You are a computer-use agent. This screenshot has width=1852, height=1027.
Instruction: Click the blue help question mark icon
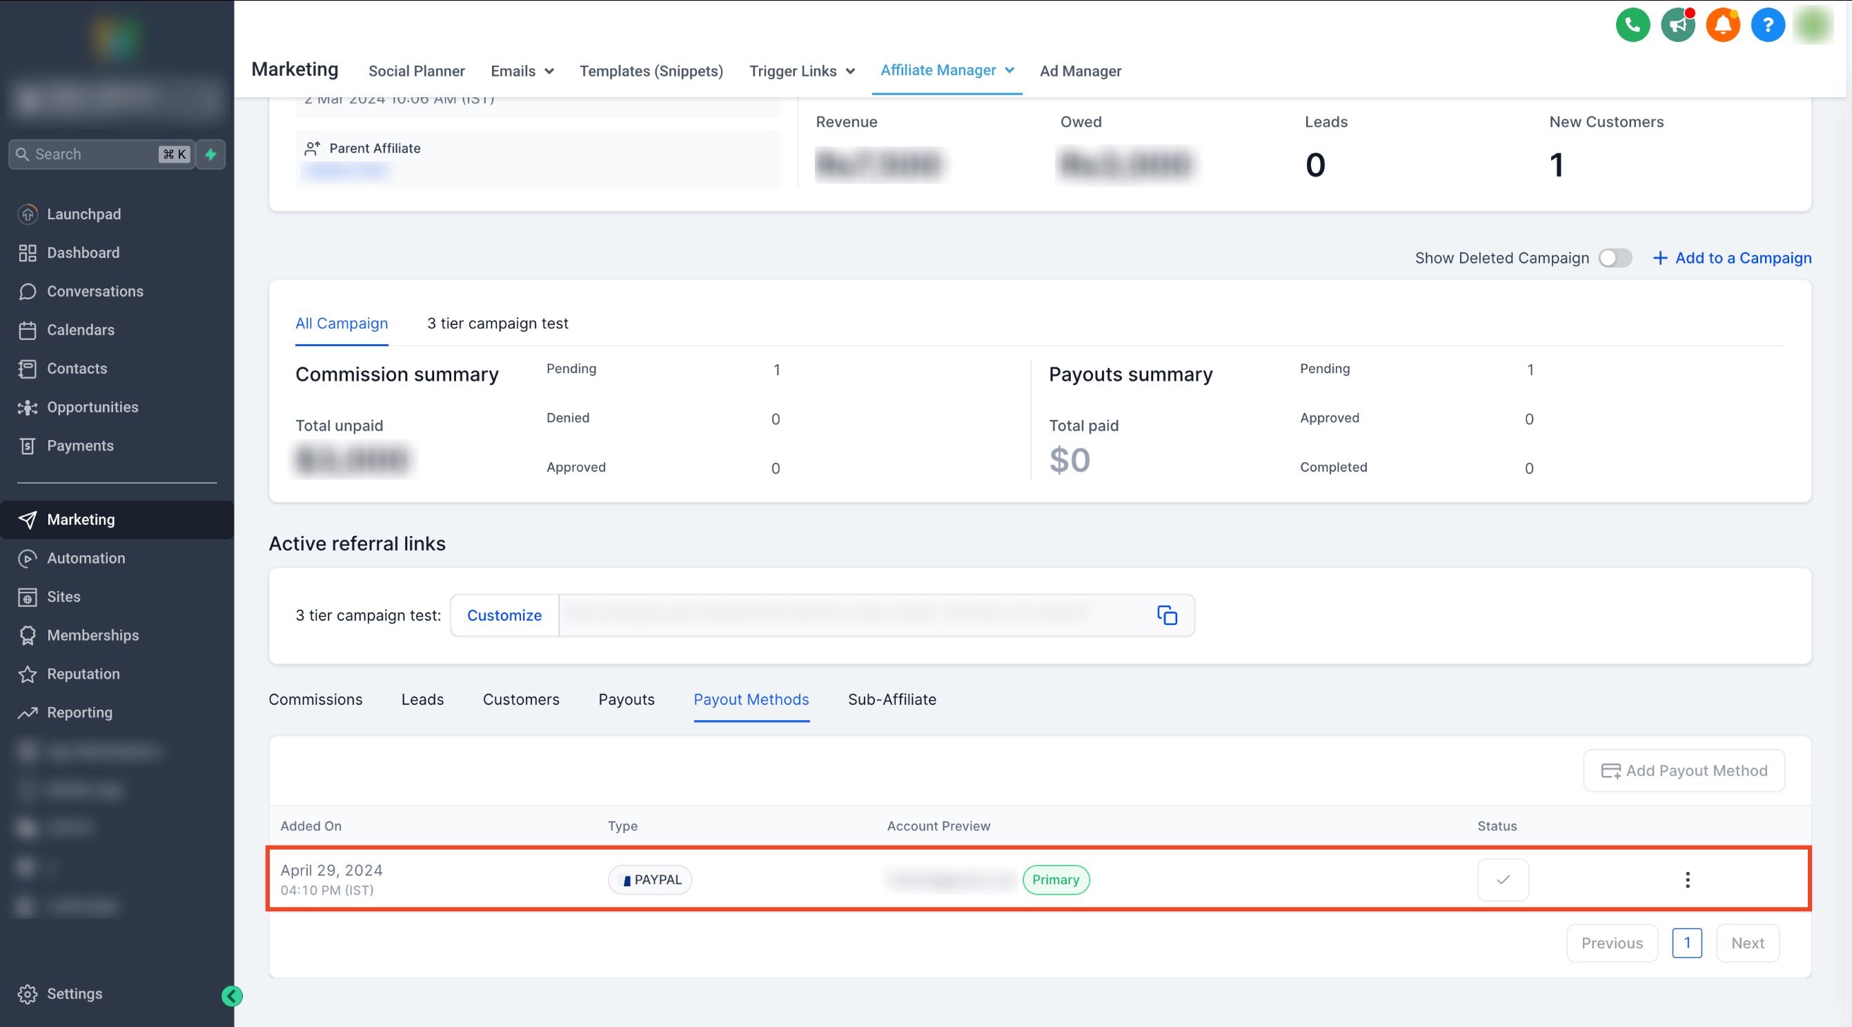click(1767, 26)
